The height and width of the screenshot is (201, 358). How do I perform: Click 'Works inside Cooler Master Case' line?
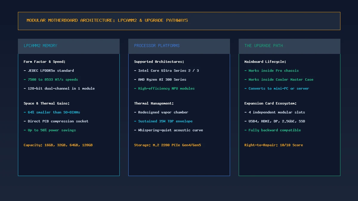[x=279, y=80]
